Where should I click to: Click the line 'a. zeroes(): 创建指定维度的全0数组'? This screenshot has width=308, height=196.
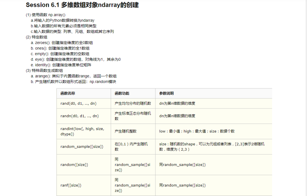point(62,43)
